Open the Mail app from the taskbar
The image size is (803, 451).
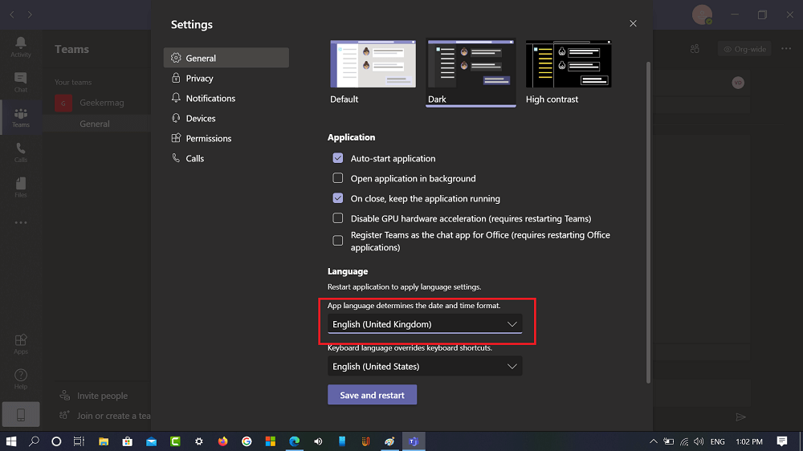click(x=151, y=441)
